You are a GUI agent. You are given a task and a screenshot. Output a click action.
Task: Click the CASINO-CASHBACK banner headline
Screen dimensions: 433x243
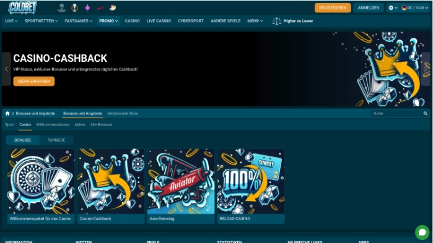click(x=60, y=58)
